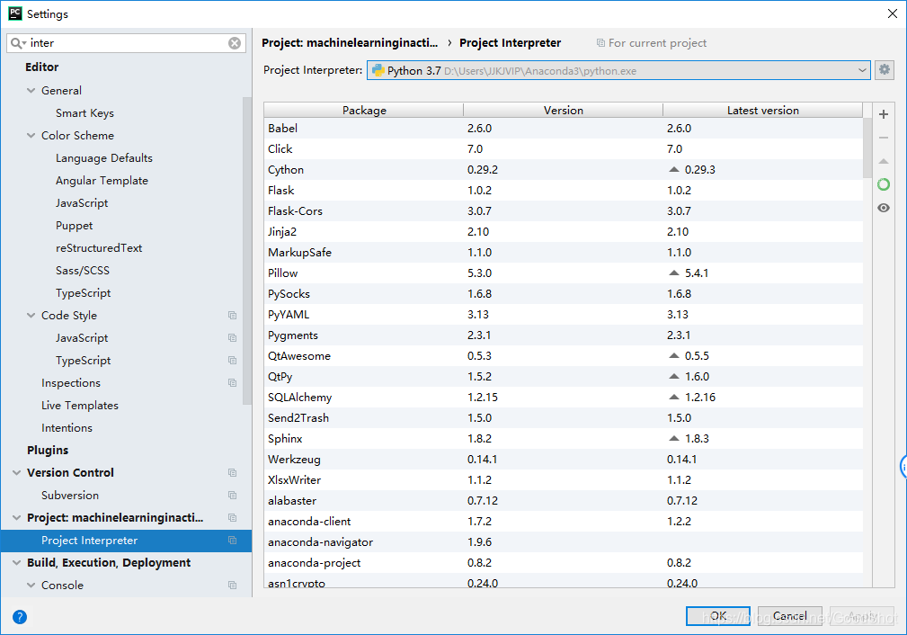Open Language Defaults color scheme page
This screenshot has width=907, height=635.
104,158
